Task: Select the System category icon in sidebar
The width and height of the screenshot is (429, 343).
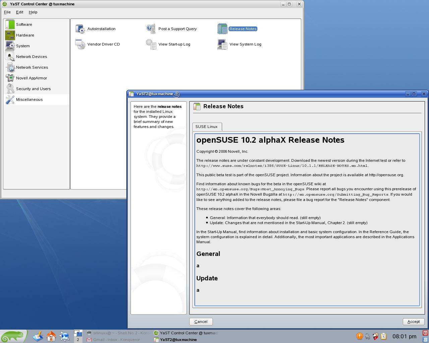Action: click(10, 46)
